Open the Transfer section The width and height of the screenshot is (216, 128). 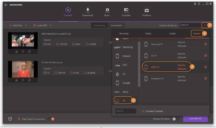[x=126, y=12]
